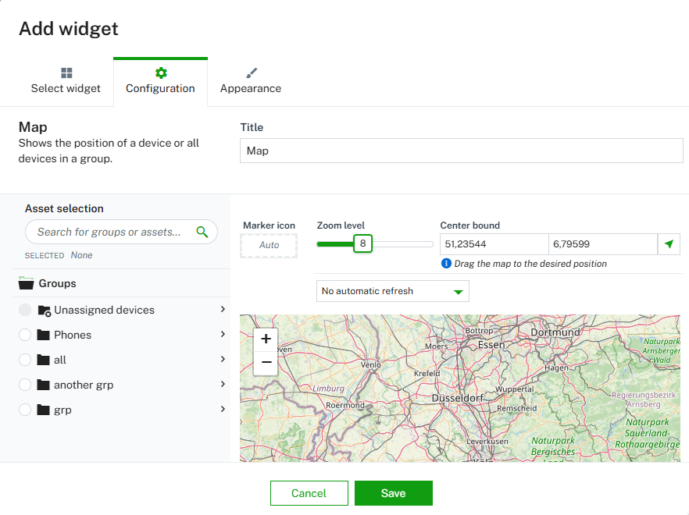Zoom out the map with the minus button
Image resolution: width=689 pixels, height=515 pixels.
[266, 362]
